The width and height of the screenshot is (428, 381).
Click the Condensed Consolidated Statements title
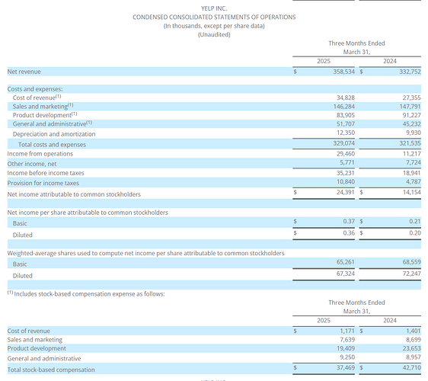click(214, 17)
